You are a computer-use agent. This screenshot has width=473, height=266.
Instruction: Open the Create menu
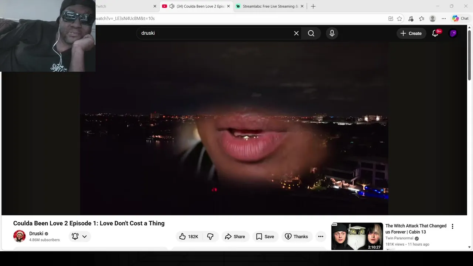[411, 33]
